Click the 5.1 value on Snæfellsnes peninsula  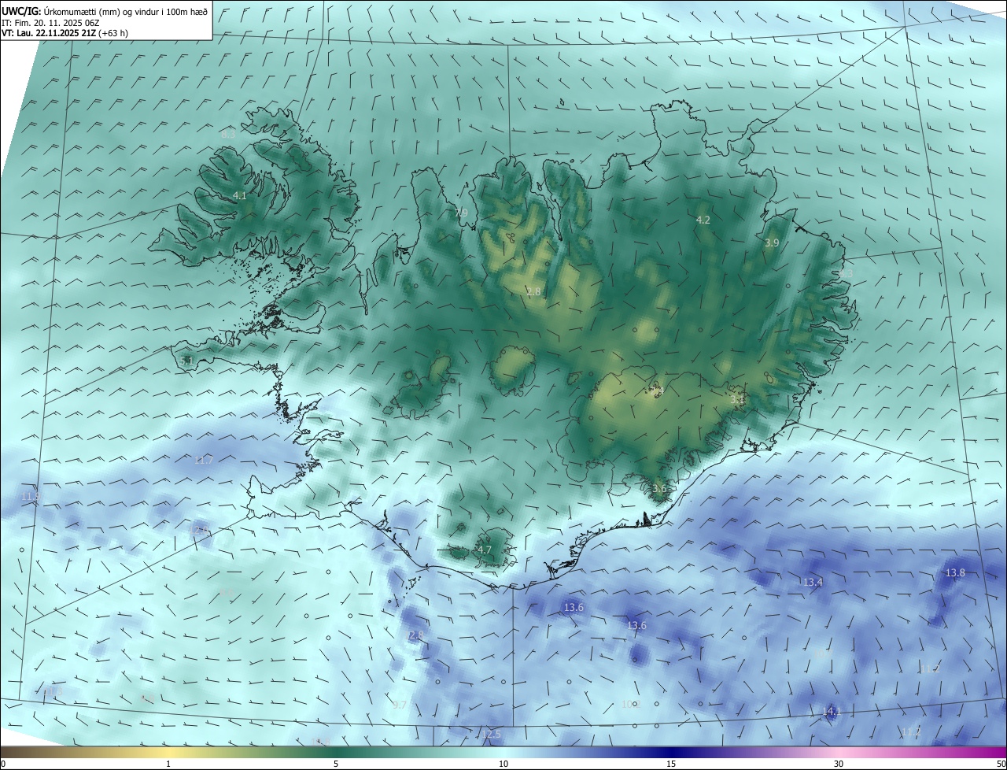[186, 361]
